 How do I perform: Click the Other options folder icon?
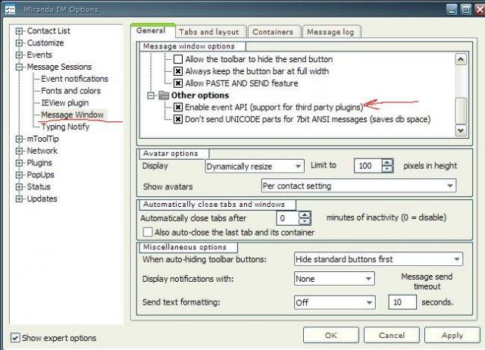[x=164, y=95]
